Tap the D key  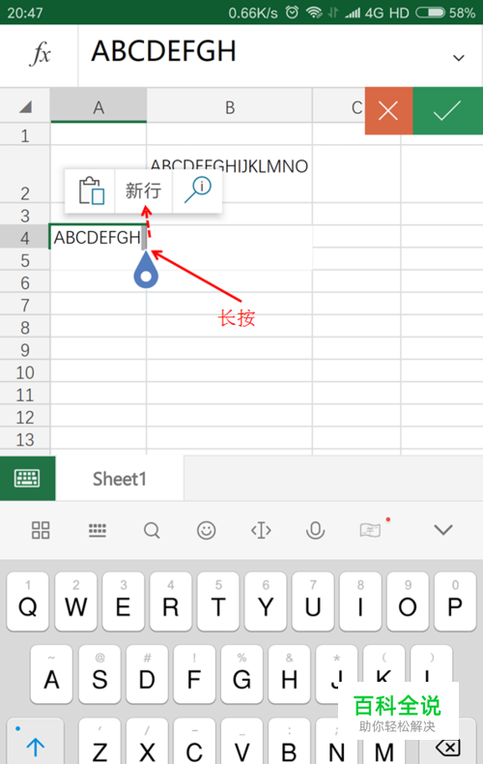click(147, 674)
